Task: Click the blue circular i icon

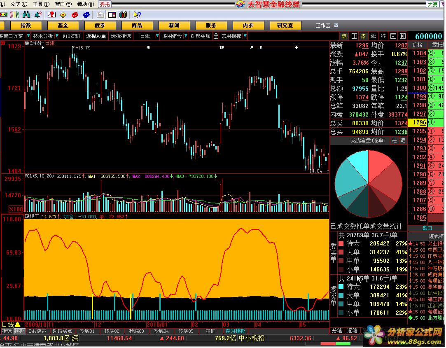Action: (x=86, y=14)
